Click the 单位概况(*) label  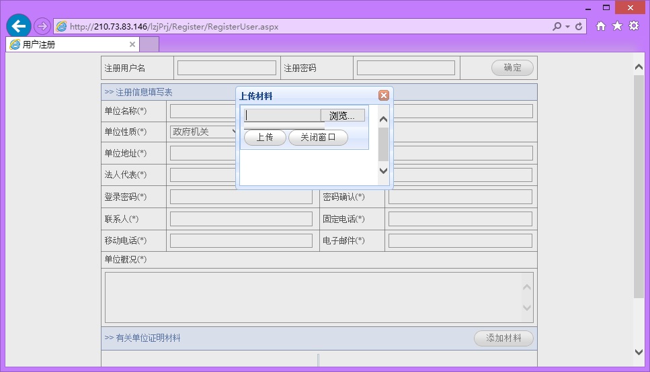click(x=126, y=259)
